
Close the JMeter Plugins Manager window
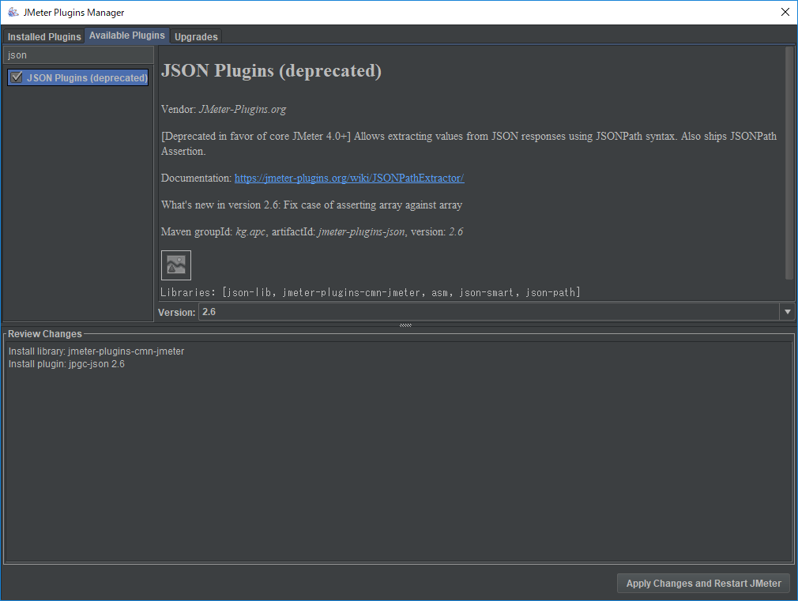point(785,12)
